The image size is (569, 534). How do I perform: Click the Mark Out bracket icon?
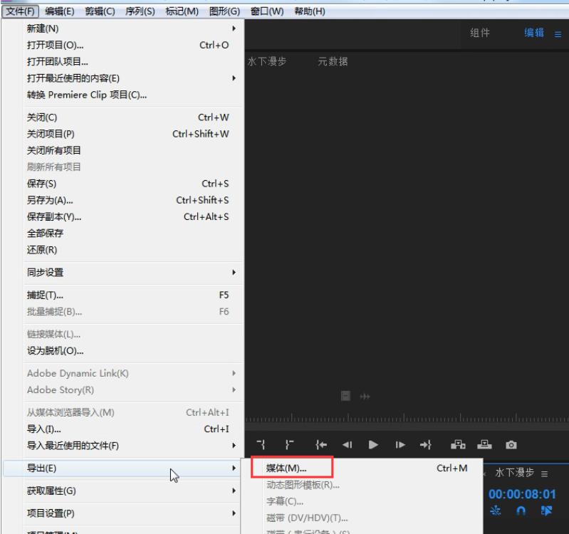[289, 444]
